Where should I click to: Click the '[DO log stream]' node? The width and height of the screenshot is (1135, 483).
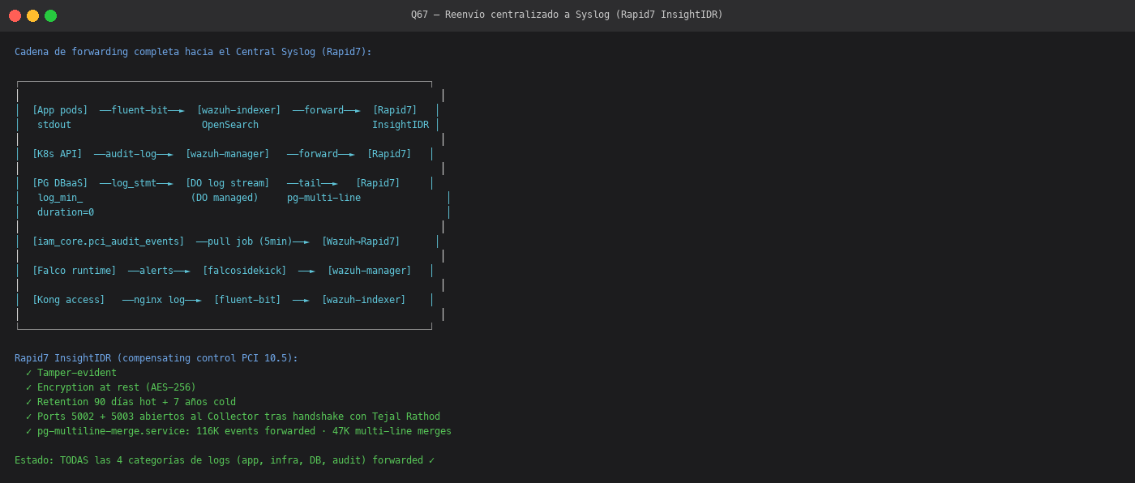(227, 183)
